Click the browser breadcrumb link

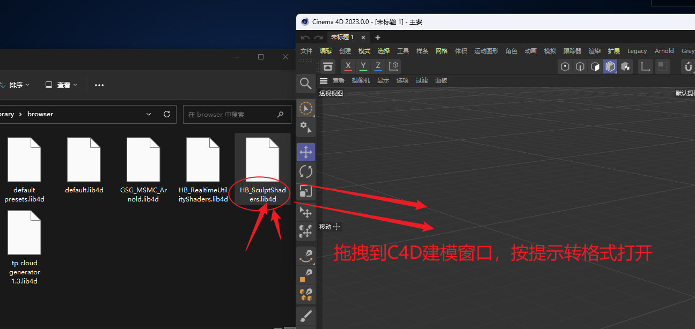point(40,114)
